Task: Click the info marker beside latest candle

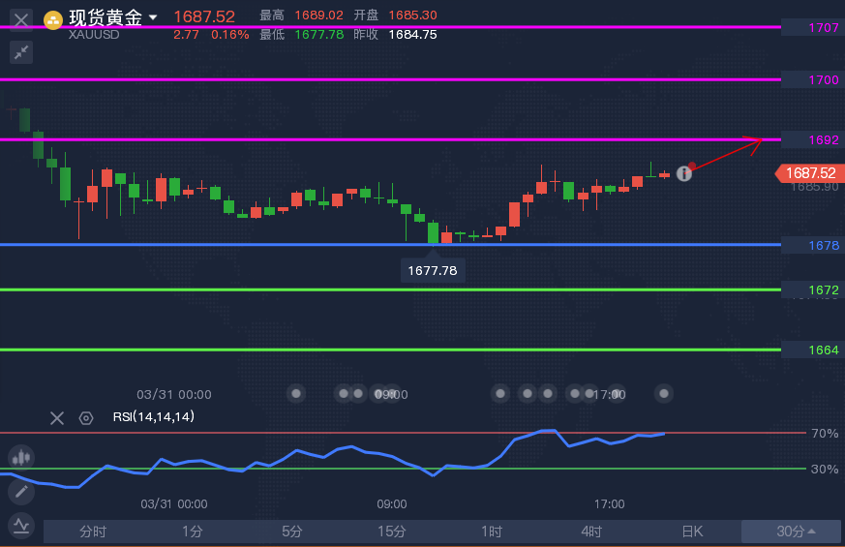Action: (684, 173)
